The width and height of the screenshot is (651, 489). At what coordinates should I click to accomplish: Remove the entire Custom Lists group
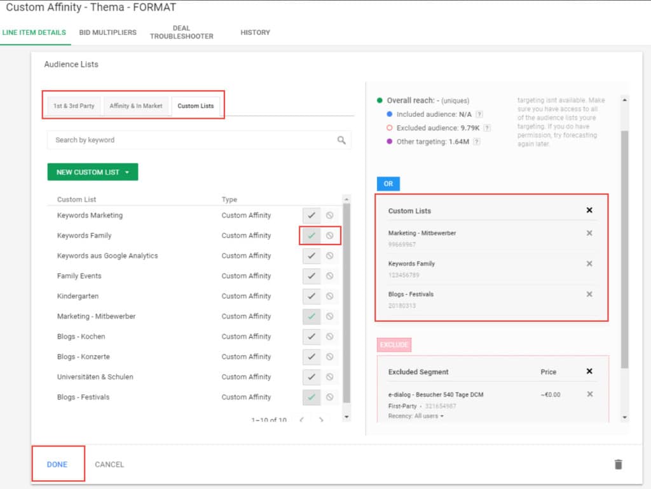[589, 210]
